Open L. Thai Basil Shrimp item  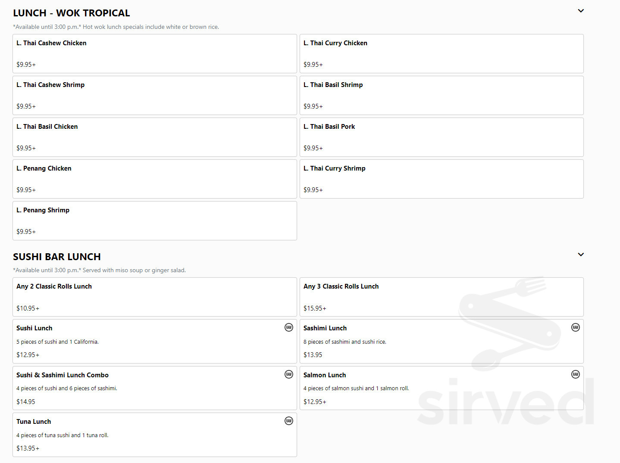(x=441, y=96)
